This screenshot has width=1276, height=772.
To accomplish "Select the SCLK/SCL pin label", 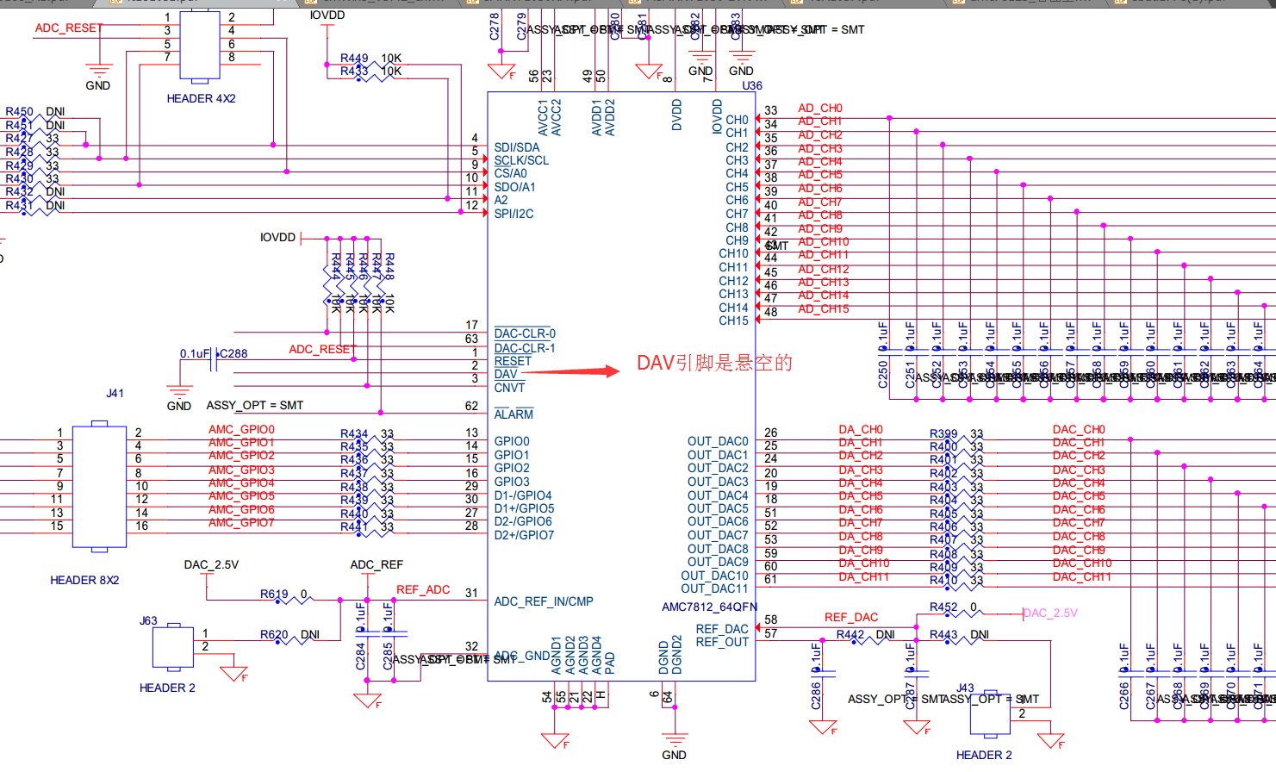I will coord(521,161).
